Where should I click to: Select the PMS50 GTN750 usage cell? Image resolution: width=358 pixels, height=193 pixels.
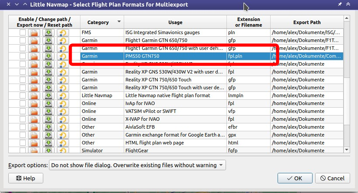[x=175, y=56]
